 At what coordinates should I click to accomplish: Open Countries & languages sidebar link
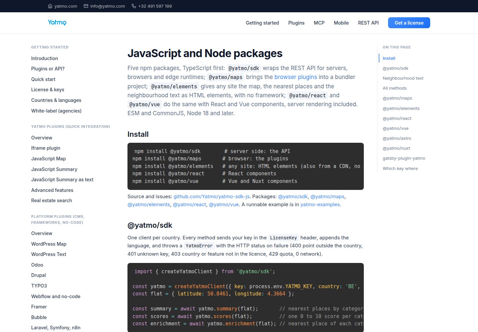click(56, 100)
